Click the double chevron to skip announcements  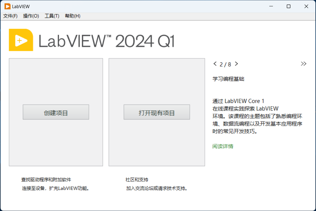304,64
